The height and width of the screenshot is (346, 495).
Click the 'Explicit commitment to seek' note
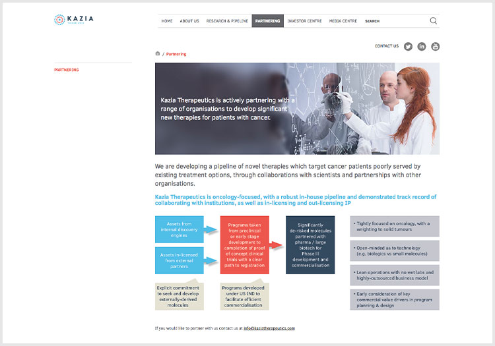(x=180, y=296)
